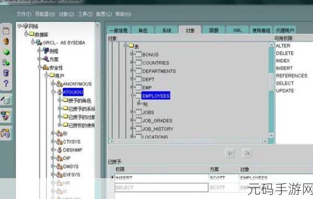Image resolution: width=313 pixels, height=199 pixels.
Task: Click the down arrow grant privilege button
Action: 230,153
